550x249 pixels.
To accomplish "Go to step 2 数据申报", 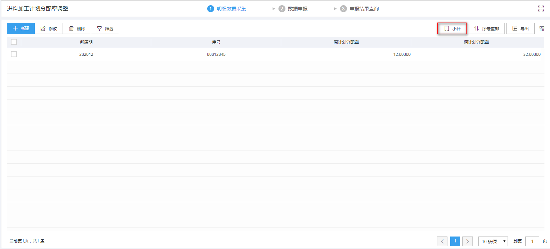I will pos(293,9).
